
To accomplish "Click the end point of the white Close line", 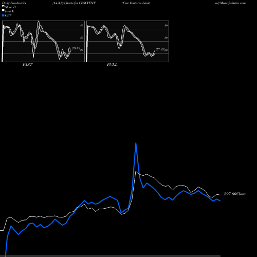I will pyautogui.click(x=220, y=195).
